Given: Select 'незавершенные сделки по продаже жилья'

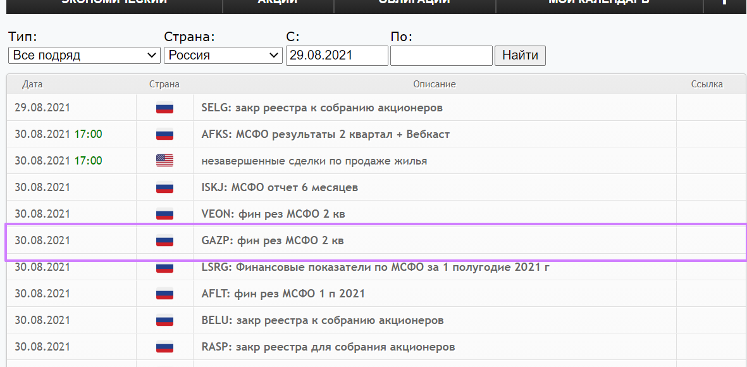Looking at the screenshot, I should (314, 161).
